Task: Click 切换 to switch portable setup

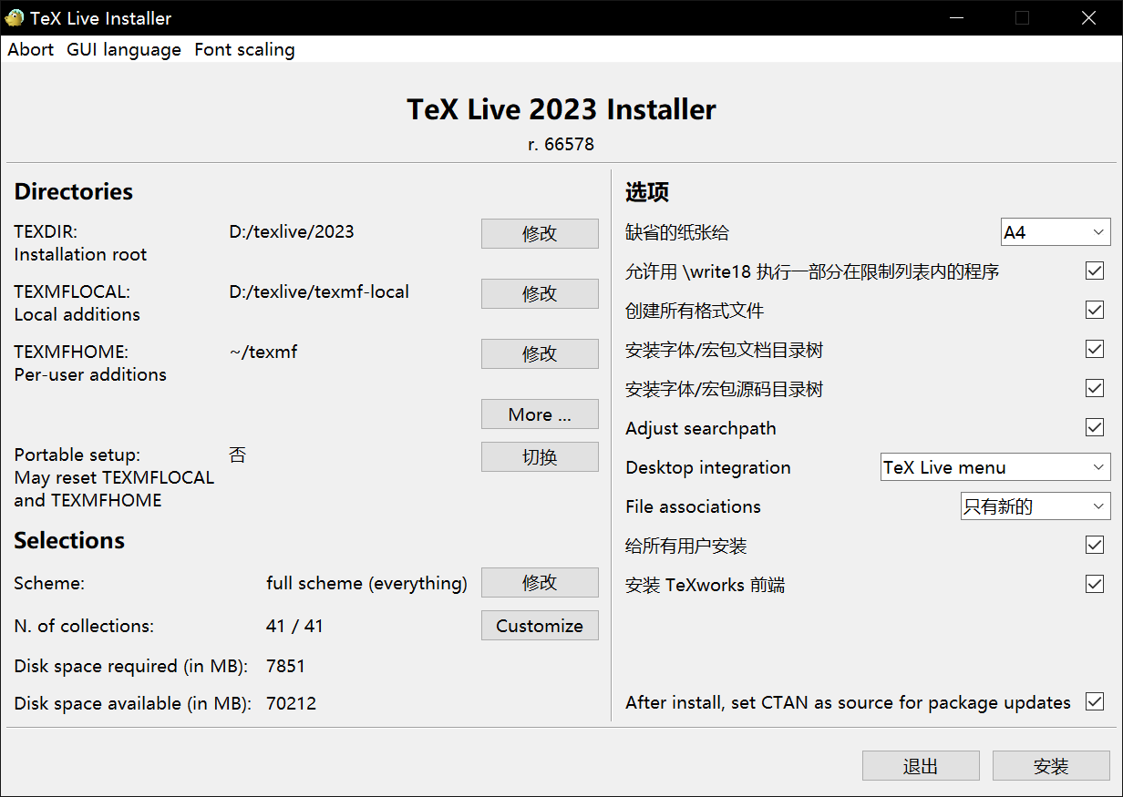Action: pos(540,457)
